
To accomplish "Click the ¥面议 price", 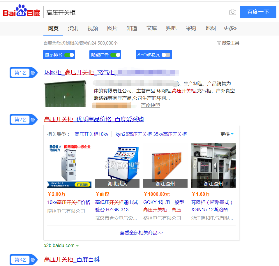I will [x=103, y=194].
